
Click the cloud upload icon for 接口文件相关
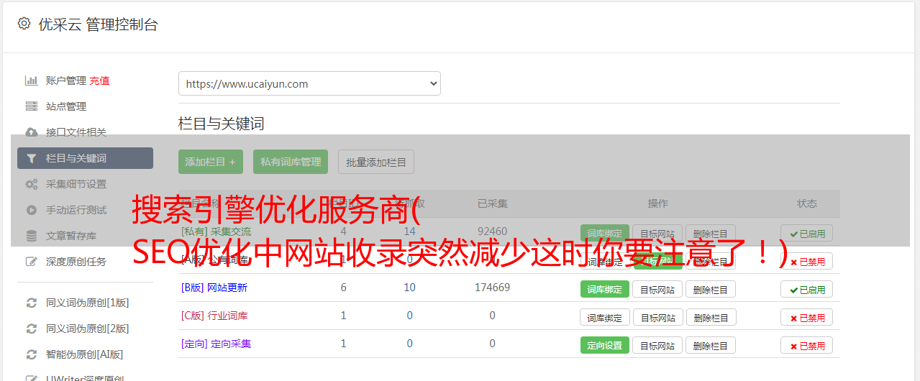(x=32, y=132)
